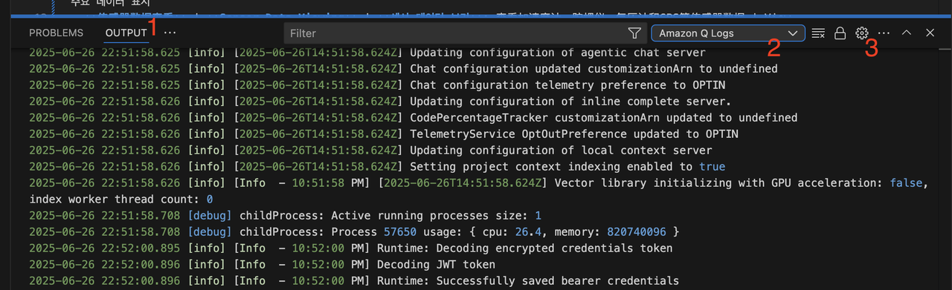
Task: Clear the output log with clear icon
Action: point(818,33)
